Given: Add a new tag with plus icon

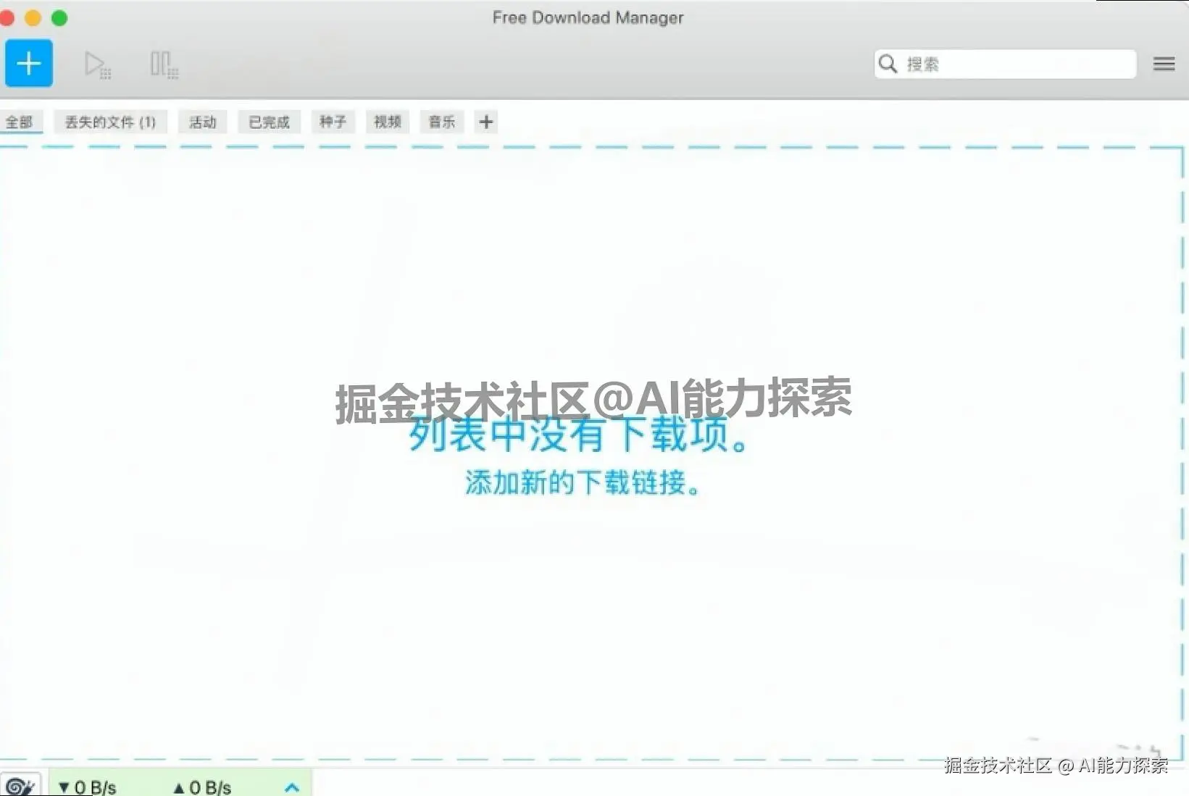Looking at the screenshot, I should [486, 122].
